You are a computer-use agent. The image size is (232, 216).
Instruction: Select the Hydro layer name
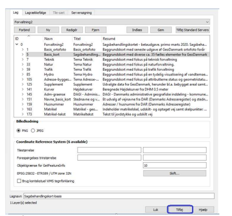[x=49, y=74]
